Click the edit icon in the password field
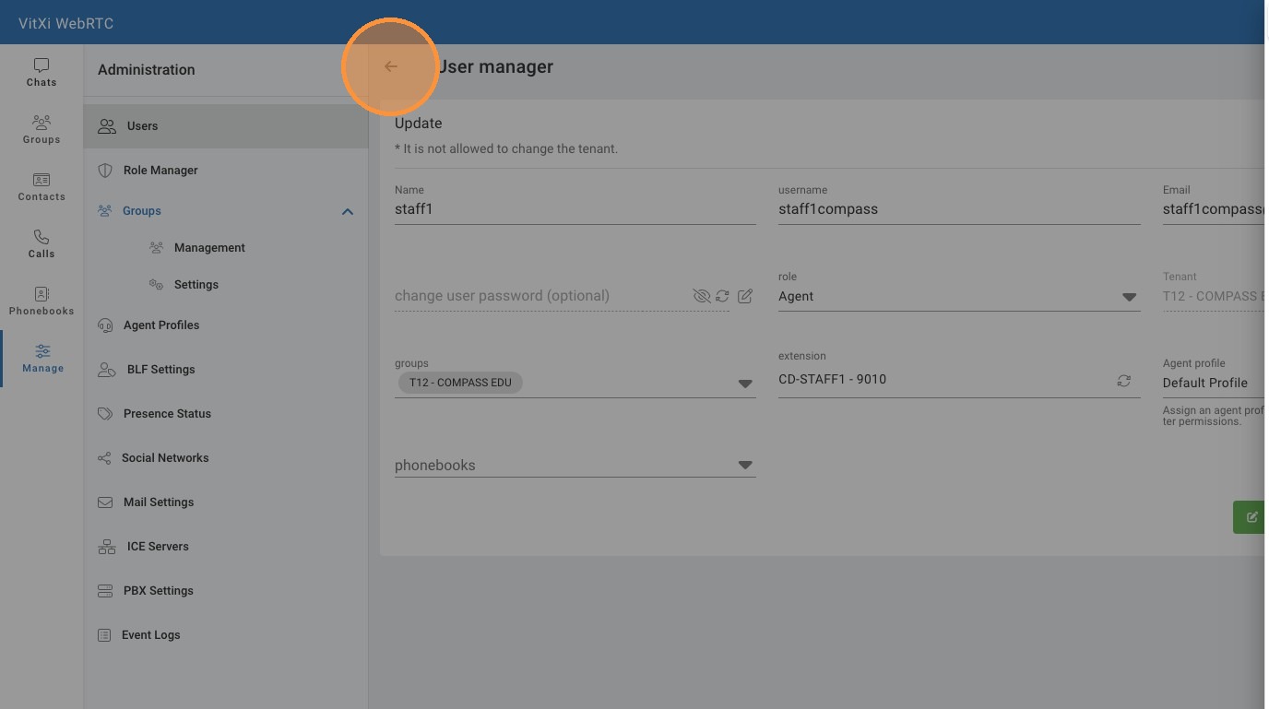 (x=745, y=296)
